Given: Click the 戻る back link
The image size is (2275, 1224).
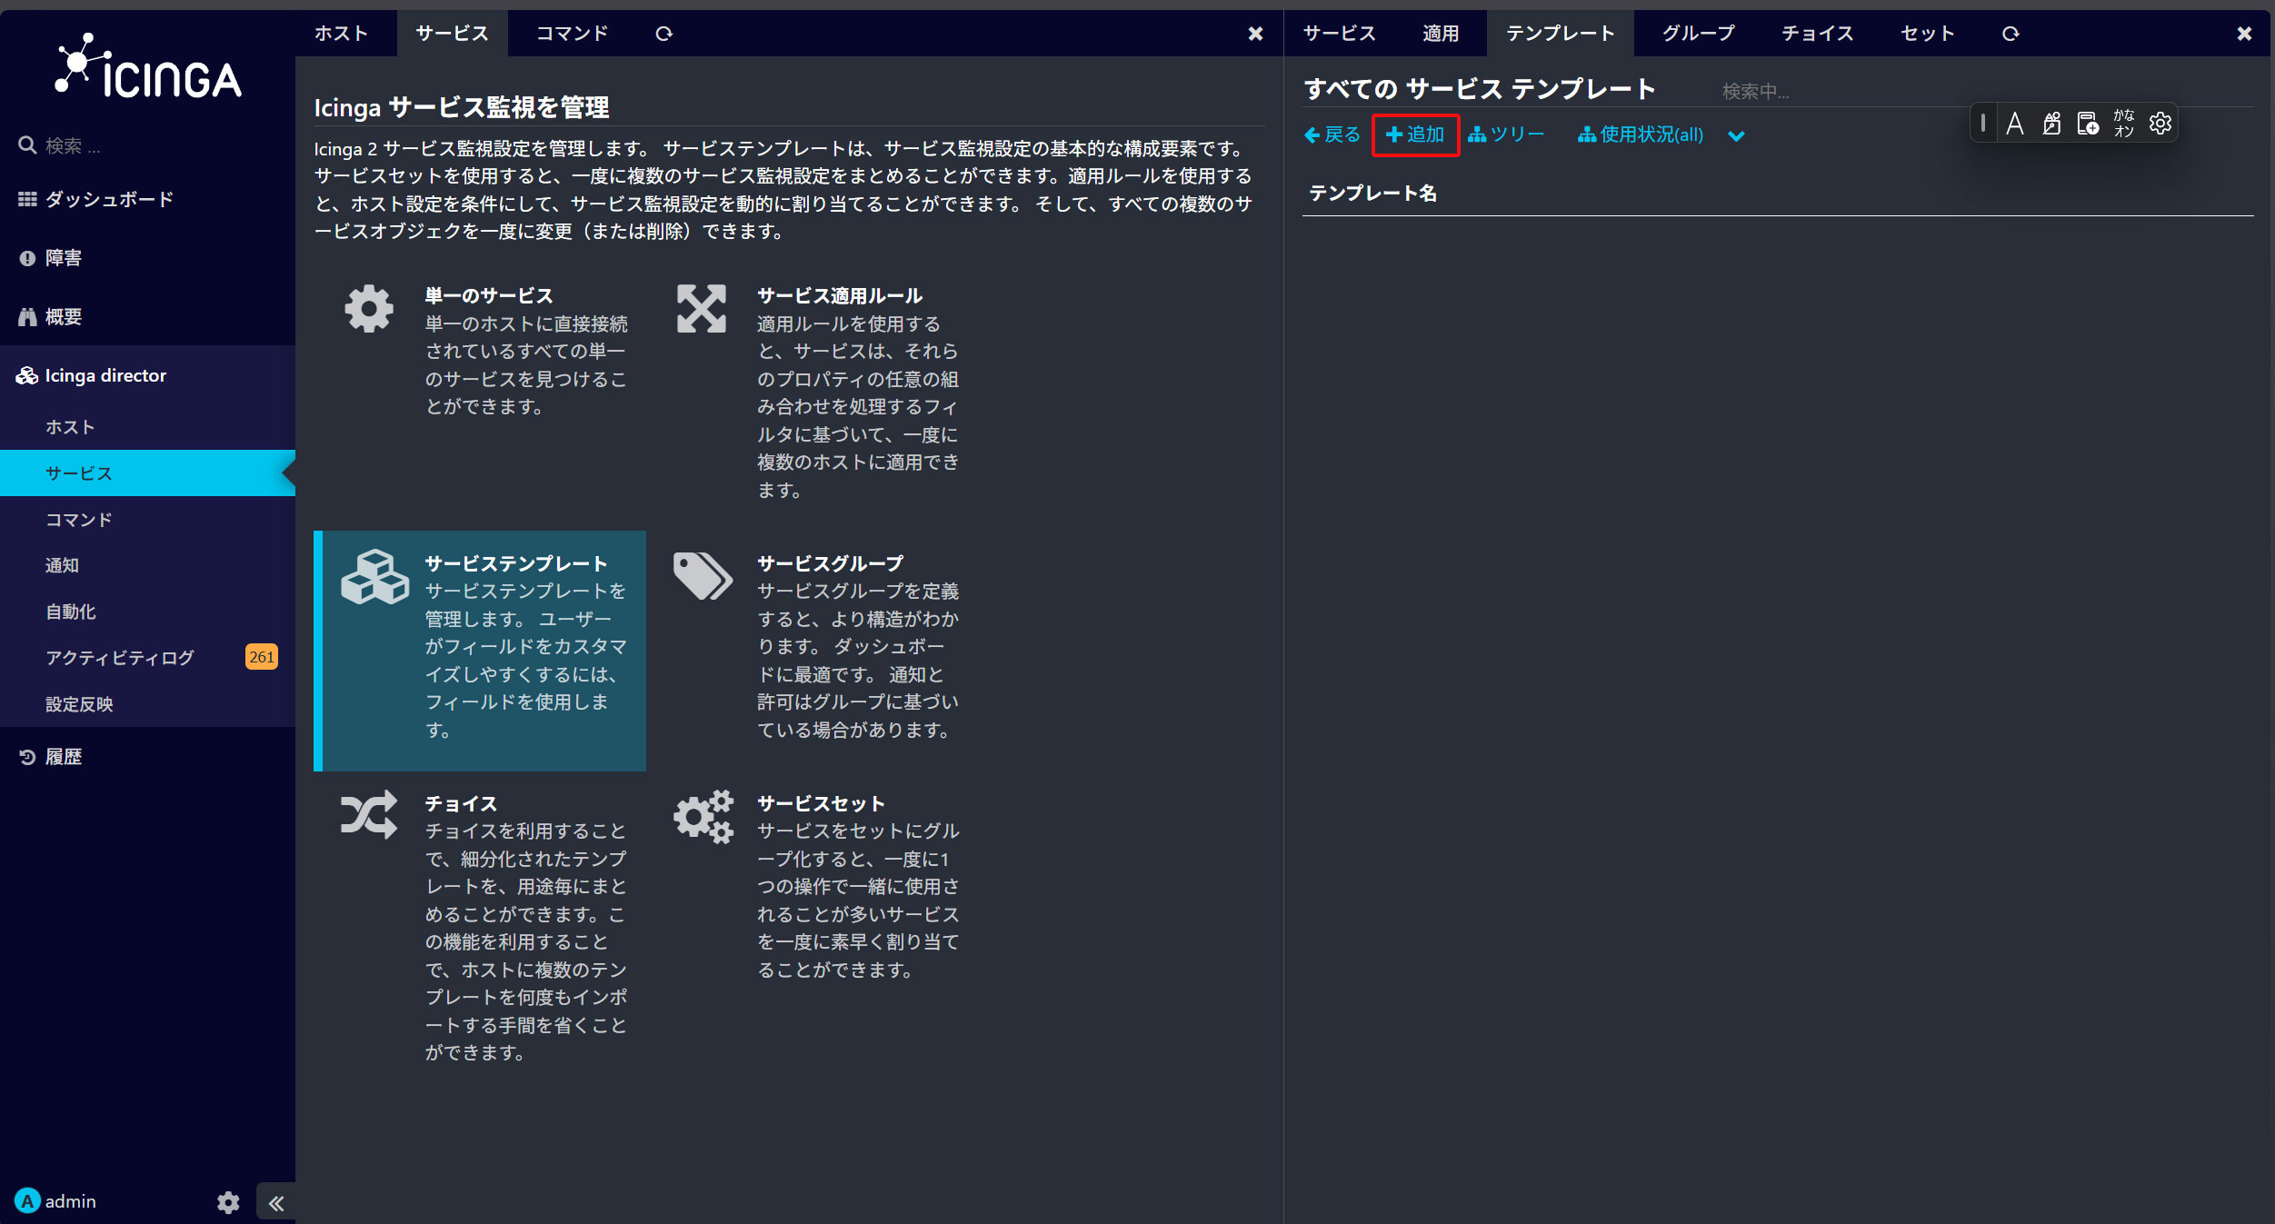Looking at the screenshot, I should click(1332, 134).
